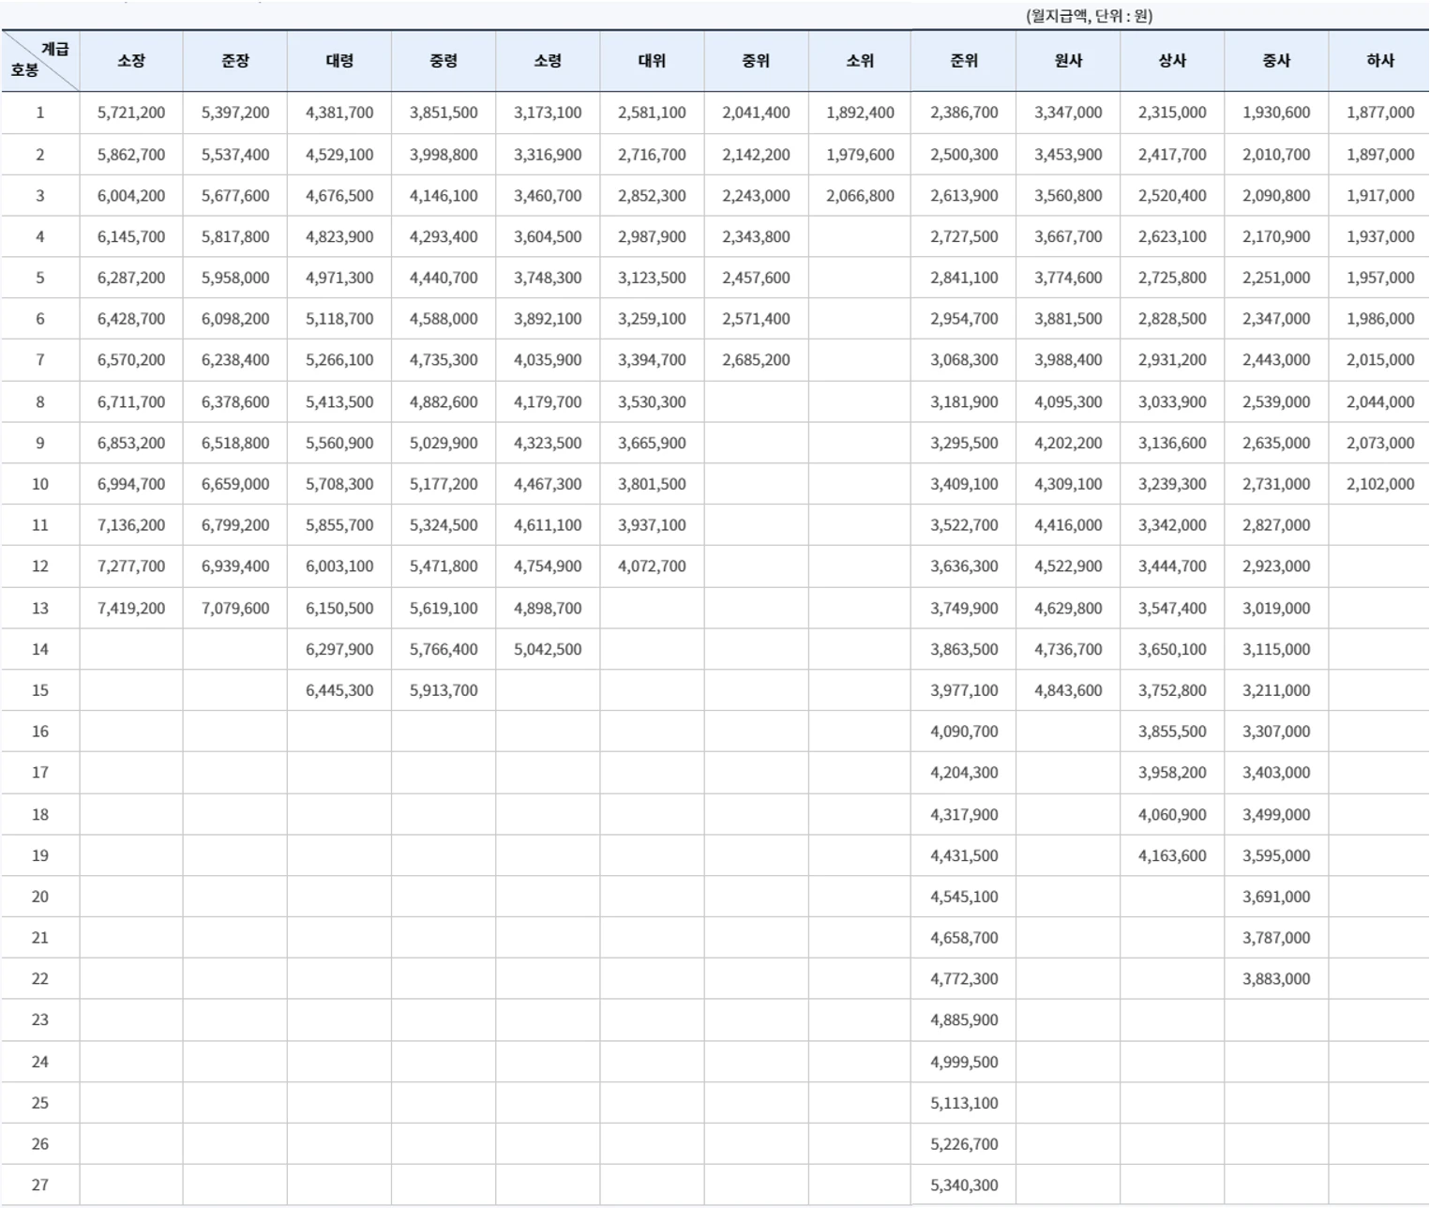Select the 7,079,600 cell in 준장 column
This screenshot has height=1208, width=1430.
[x=235, y=608]
